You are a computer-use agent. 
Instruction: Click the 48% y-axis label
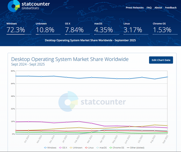click(13, 96)
